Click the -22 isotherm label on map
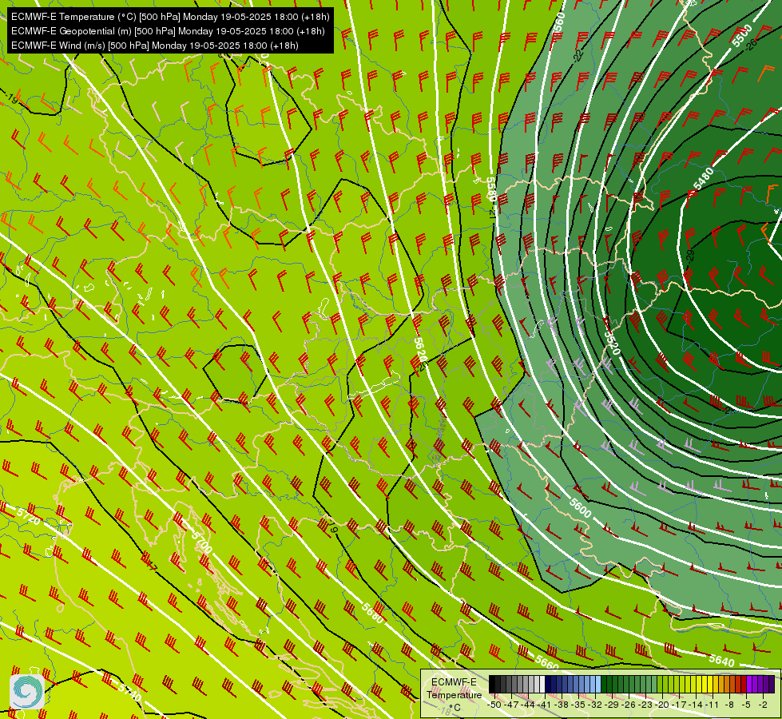 point(578,55)
